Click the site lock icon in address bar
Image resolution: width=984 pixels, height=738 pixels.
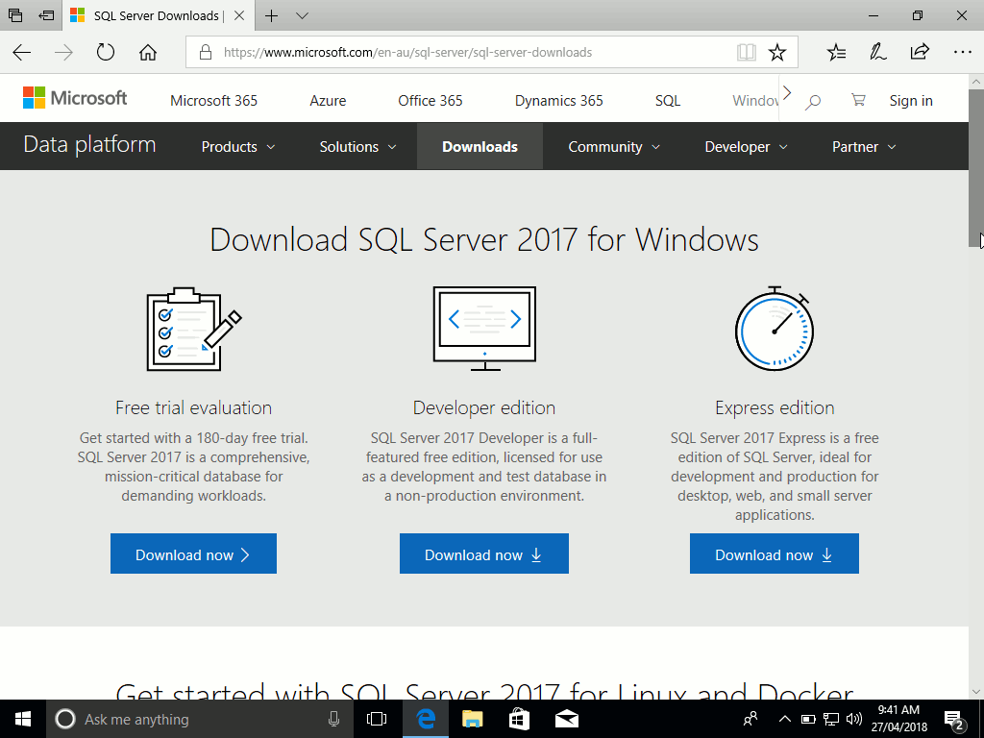coord(206,52)
